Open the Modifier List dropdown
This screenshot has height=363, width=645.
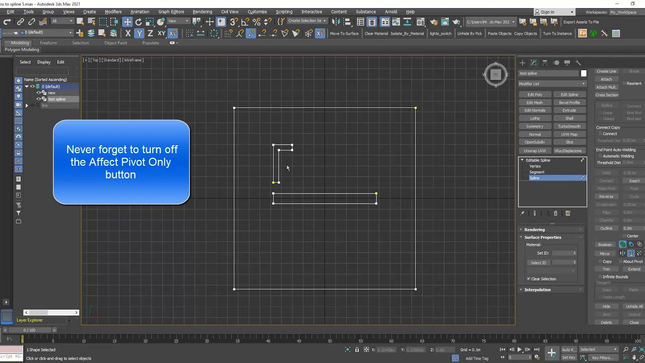click(552, 84)
